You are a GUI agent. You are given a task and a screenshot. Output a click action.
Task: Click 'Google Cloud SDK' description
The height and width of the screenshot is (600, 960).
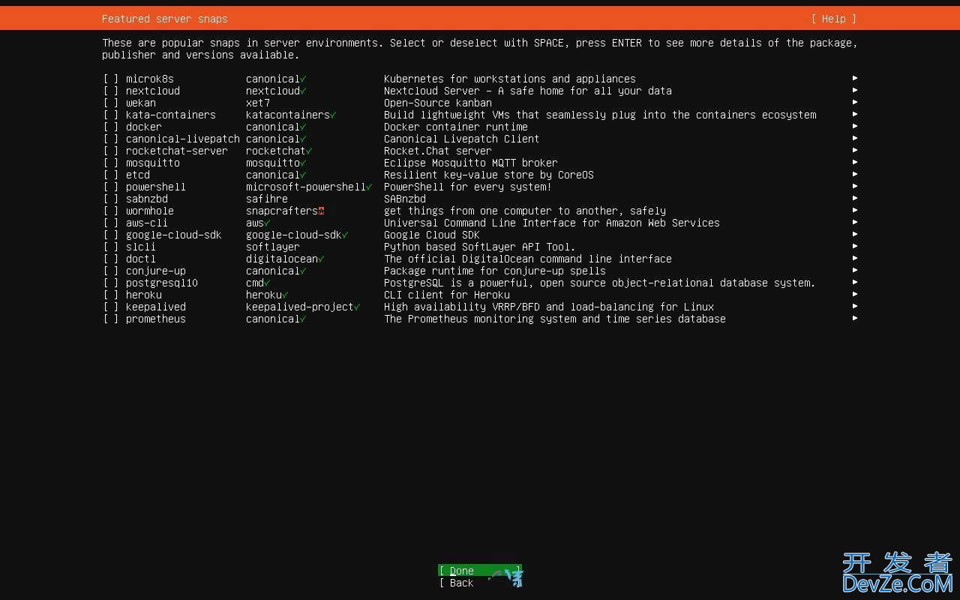coord(432,235)
